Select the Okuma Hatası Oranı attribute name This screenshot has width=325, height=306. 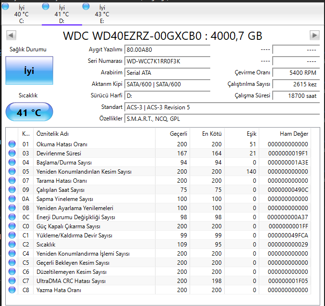point(62,144)
